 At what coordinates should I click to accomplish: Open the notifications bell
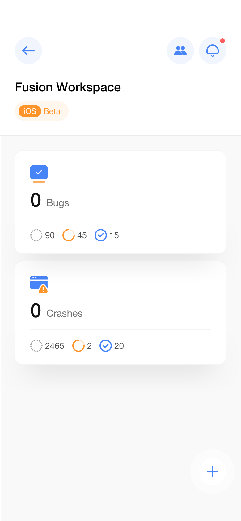213,51
